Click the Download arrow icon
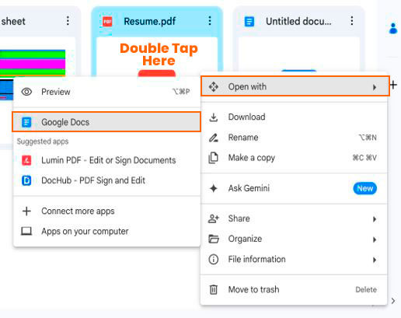 click(214, 117)
